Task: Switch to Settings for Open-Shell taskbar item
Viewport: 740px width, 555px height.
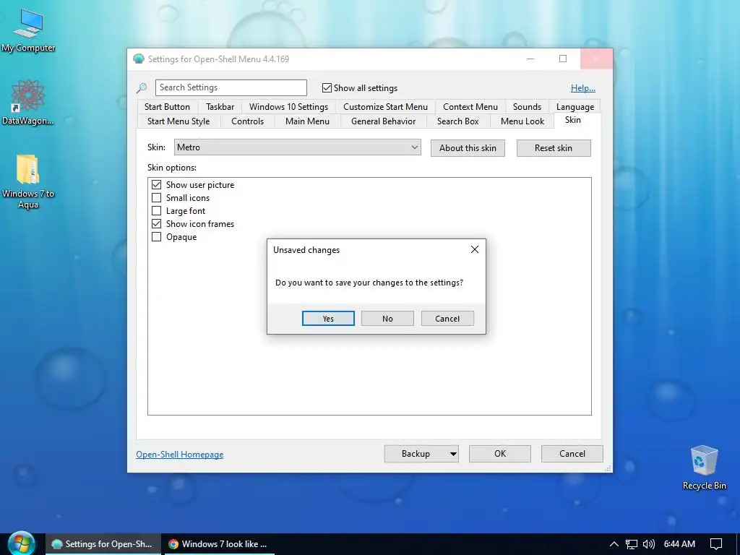Action: [103, 544]
